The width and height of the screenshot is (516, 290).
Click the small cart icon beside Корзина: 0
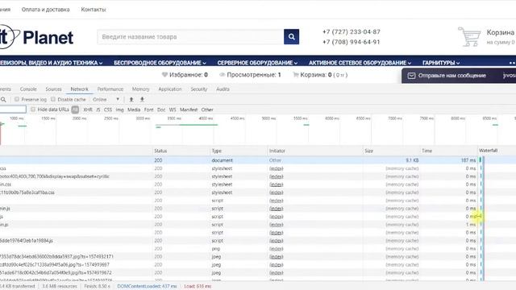pyautogui.click(x=296, y=75)
